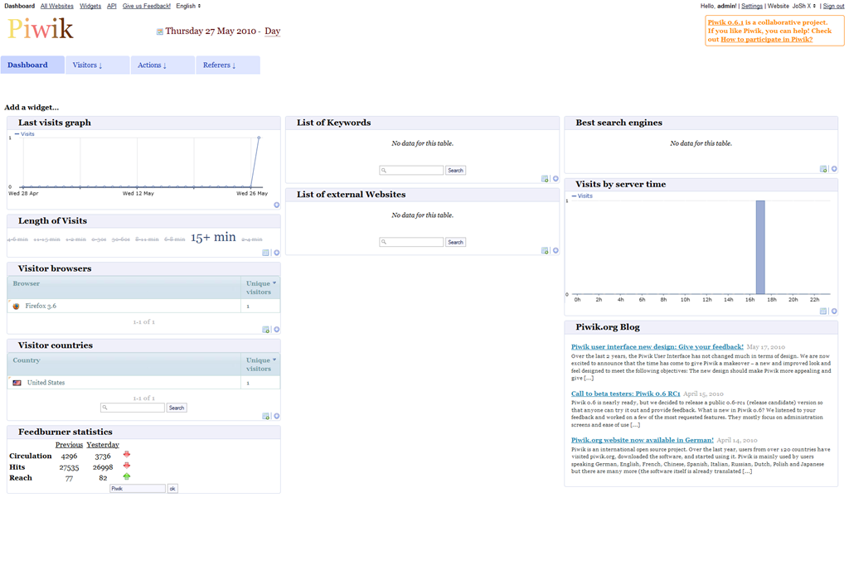Click table view icon in Length of Visits
Screen dimensions: 849x565
coord(265,253)
